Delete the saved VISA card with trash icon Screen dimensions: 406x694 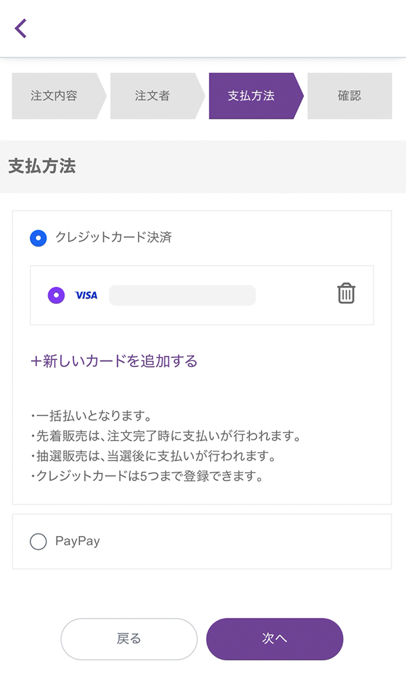(346, 293)
